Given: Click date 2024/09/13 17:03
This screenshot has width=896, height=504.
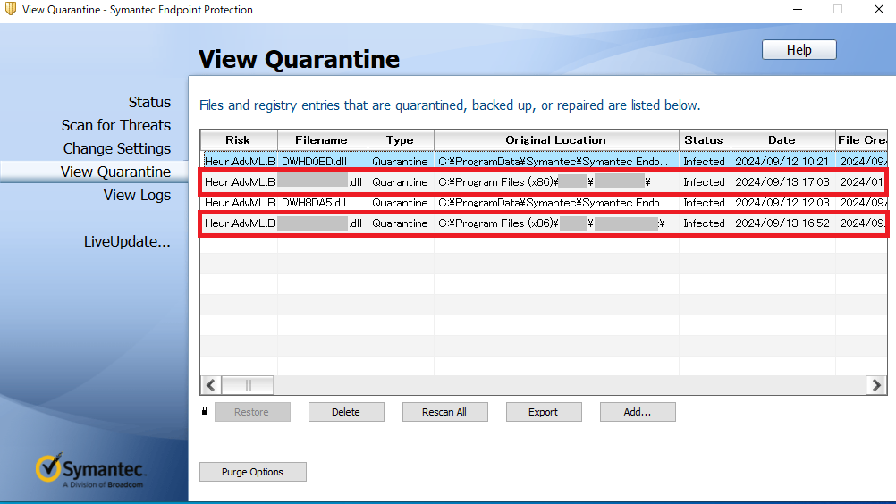Looking at the screenshot, I should pyautogui.click(x=782, y=182).
